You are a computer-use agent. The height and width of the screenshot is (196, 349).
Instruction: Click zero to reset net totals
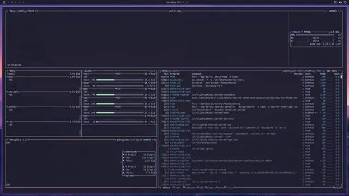135,140
